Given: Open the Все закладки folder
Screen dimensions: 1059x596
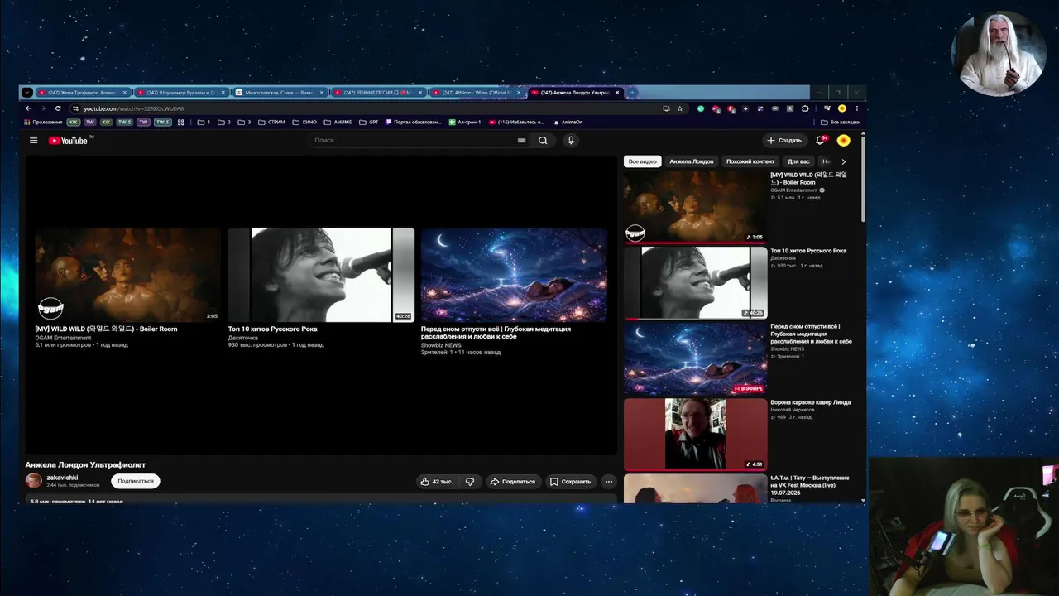Looking at the screenshot, I should coord(841,123).
